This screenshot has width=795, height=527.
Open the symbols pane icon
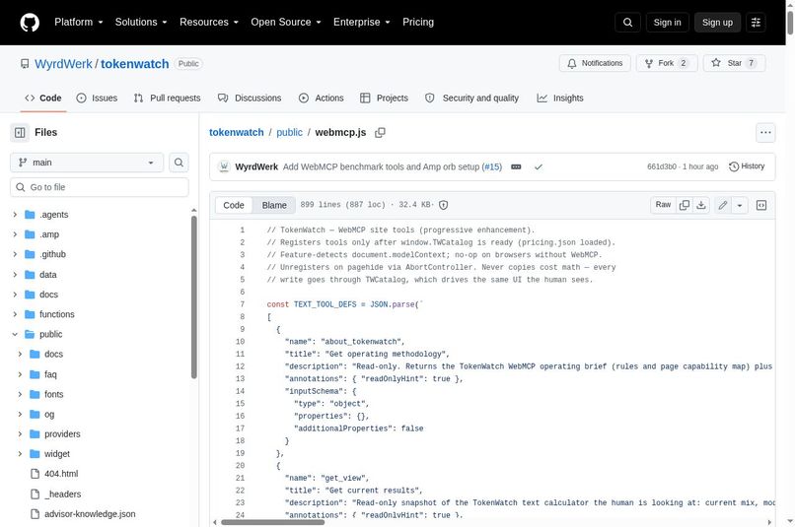[x=761, y=205]
